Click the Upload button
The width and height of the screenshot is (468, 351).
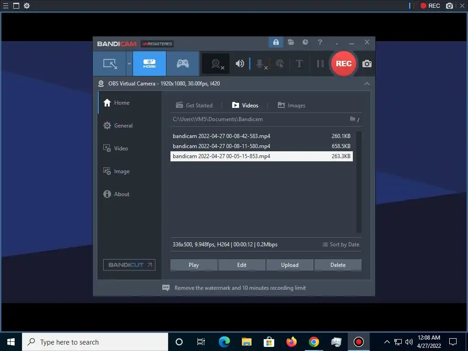click(289, 265)
